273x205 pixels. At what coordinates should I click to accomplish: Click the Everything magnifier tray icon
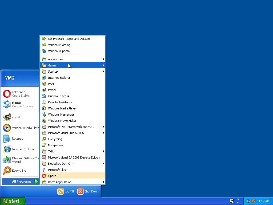(x=254, y=201)
